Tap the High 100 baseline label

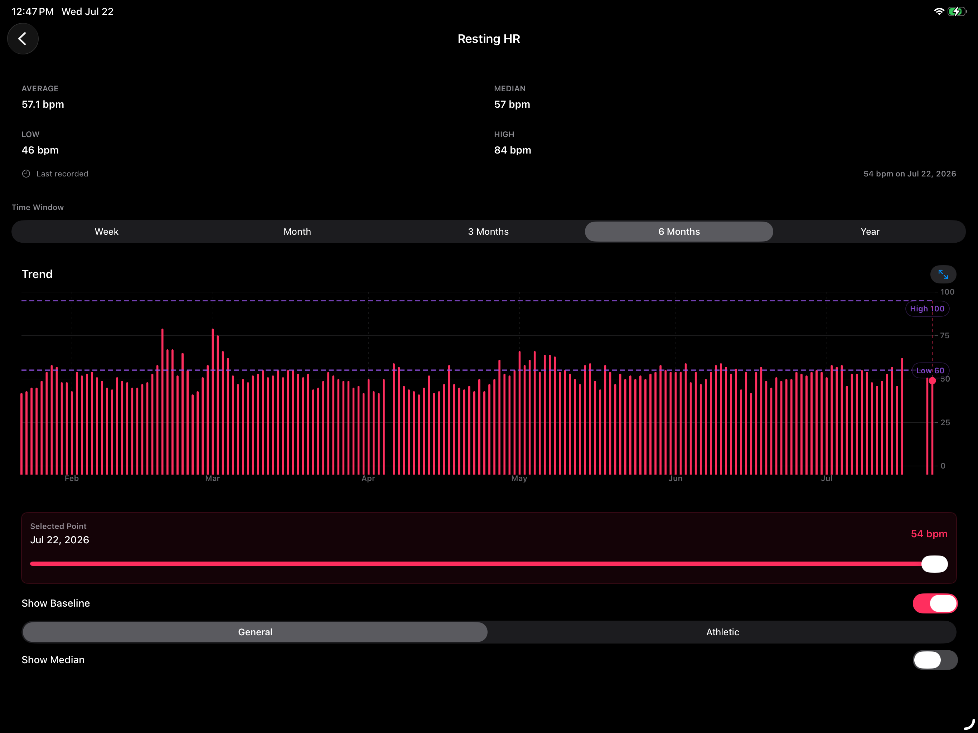click(x=927, y=309)
